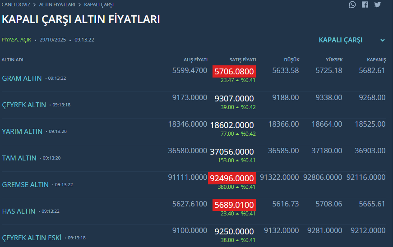Image resolution: width=393 pixels, height=247 pixels.
Task: Click Gram Altın red sell price 5706.0800
Action: [x=234, y=72]
